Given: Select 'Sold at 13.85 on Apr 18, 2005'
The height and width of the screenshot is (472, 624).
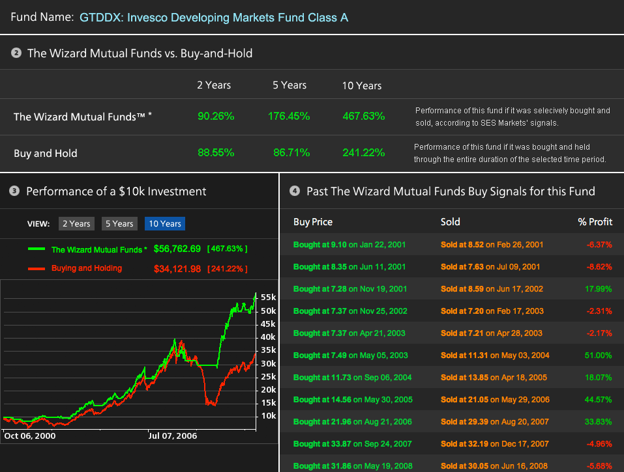Looking at the screenshot, I should point(494,378).
